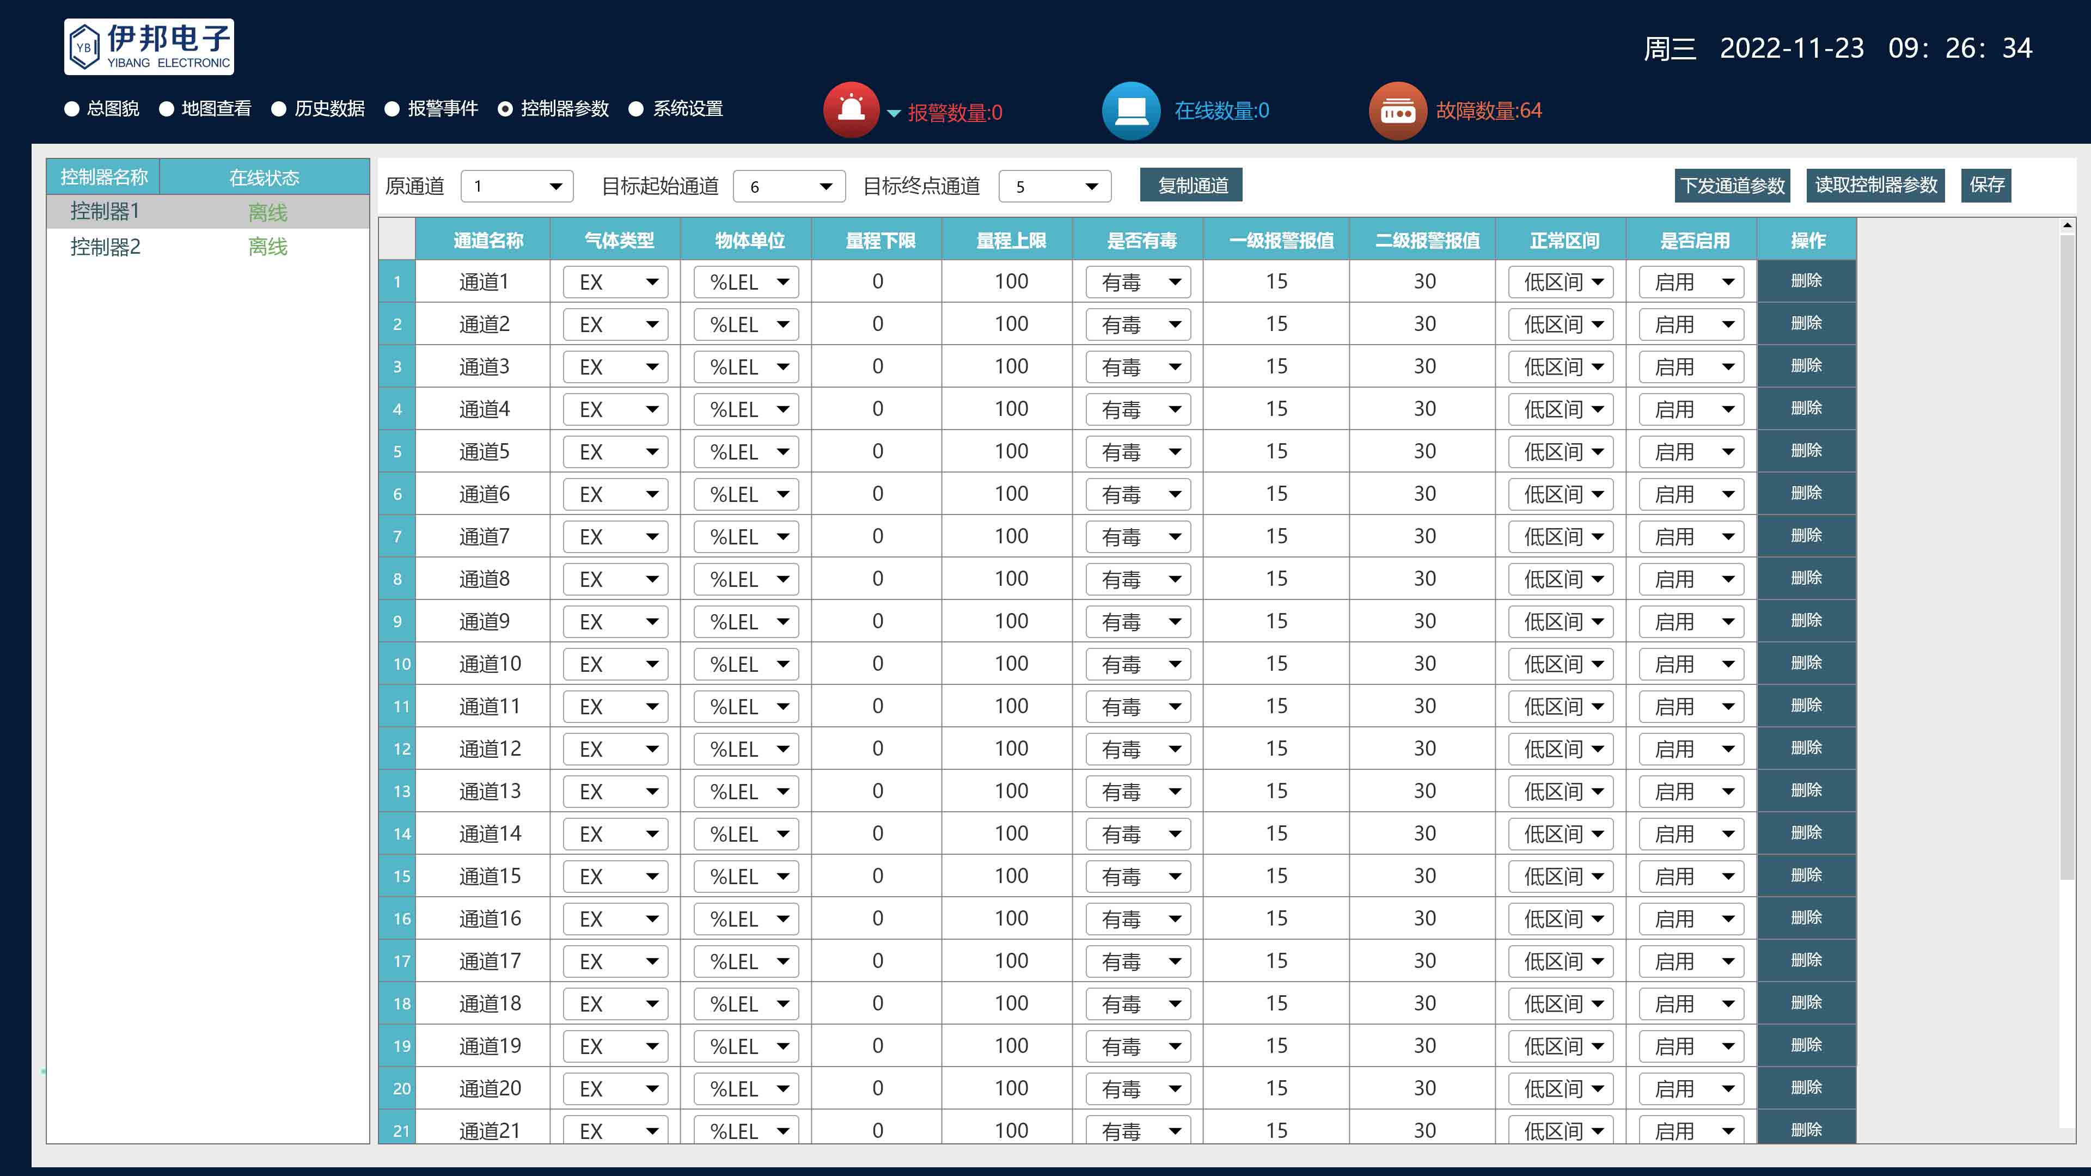This screenshot has width=2091, height=1176.
Task: Select the 总图貌 radio button
Action: tap(71, 109)
